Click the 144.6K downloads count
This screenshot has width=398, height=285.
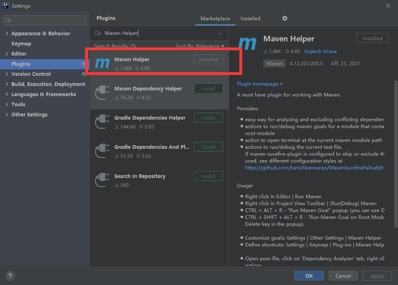point(125,126)
